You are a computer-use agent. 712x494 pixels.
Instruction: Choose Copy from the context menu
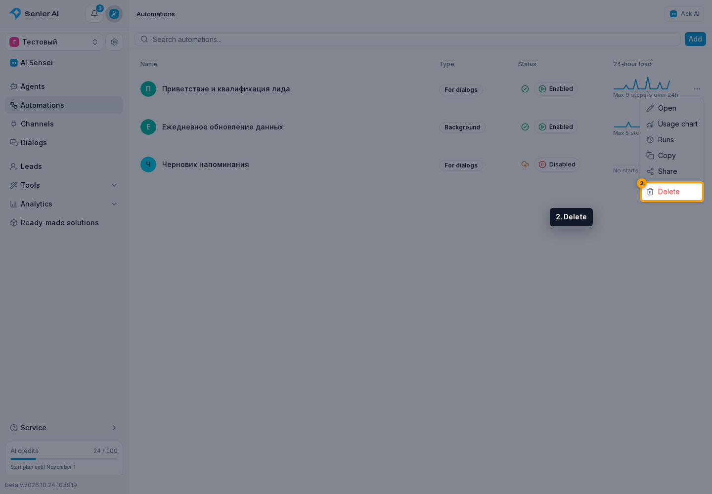click(x=672, y=156)
